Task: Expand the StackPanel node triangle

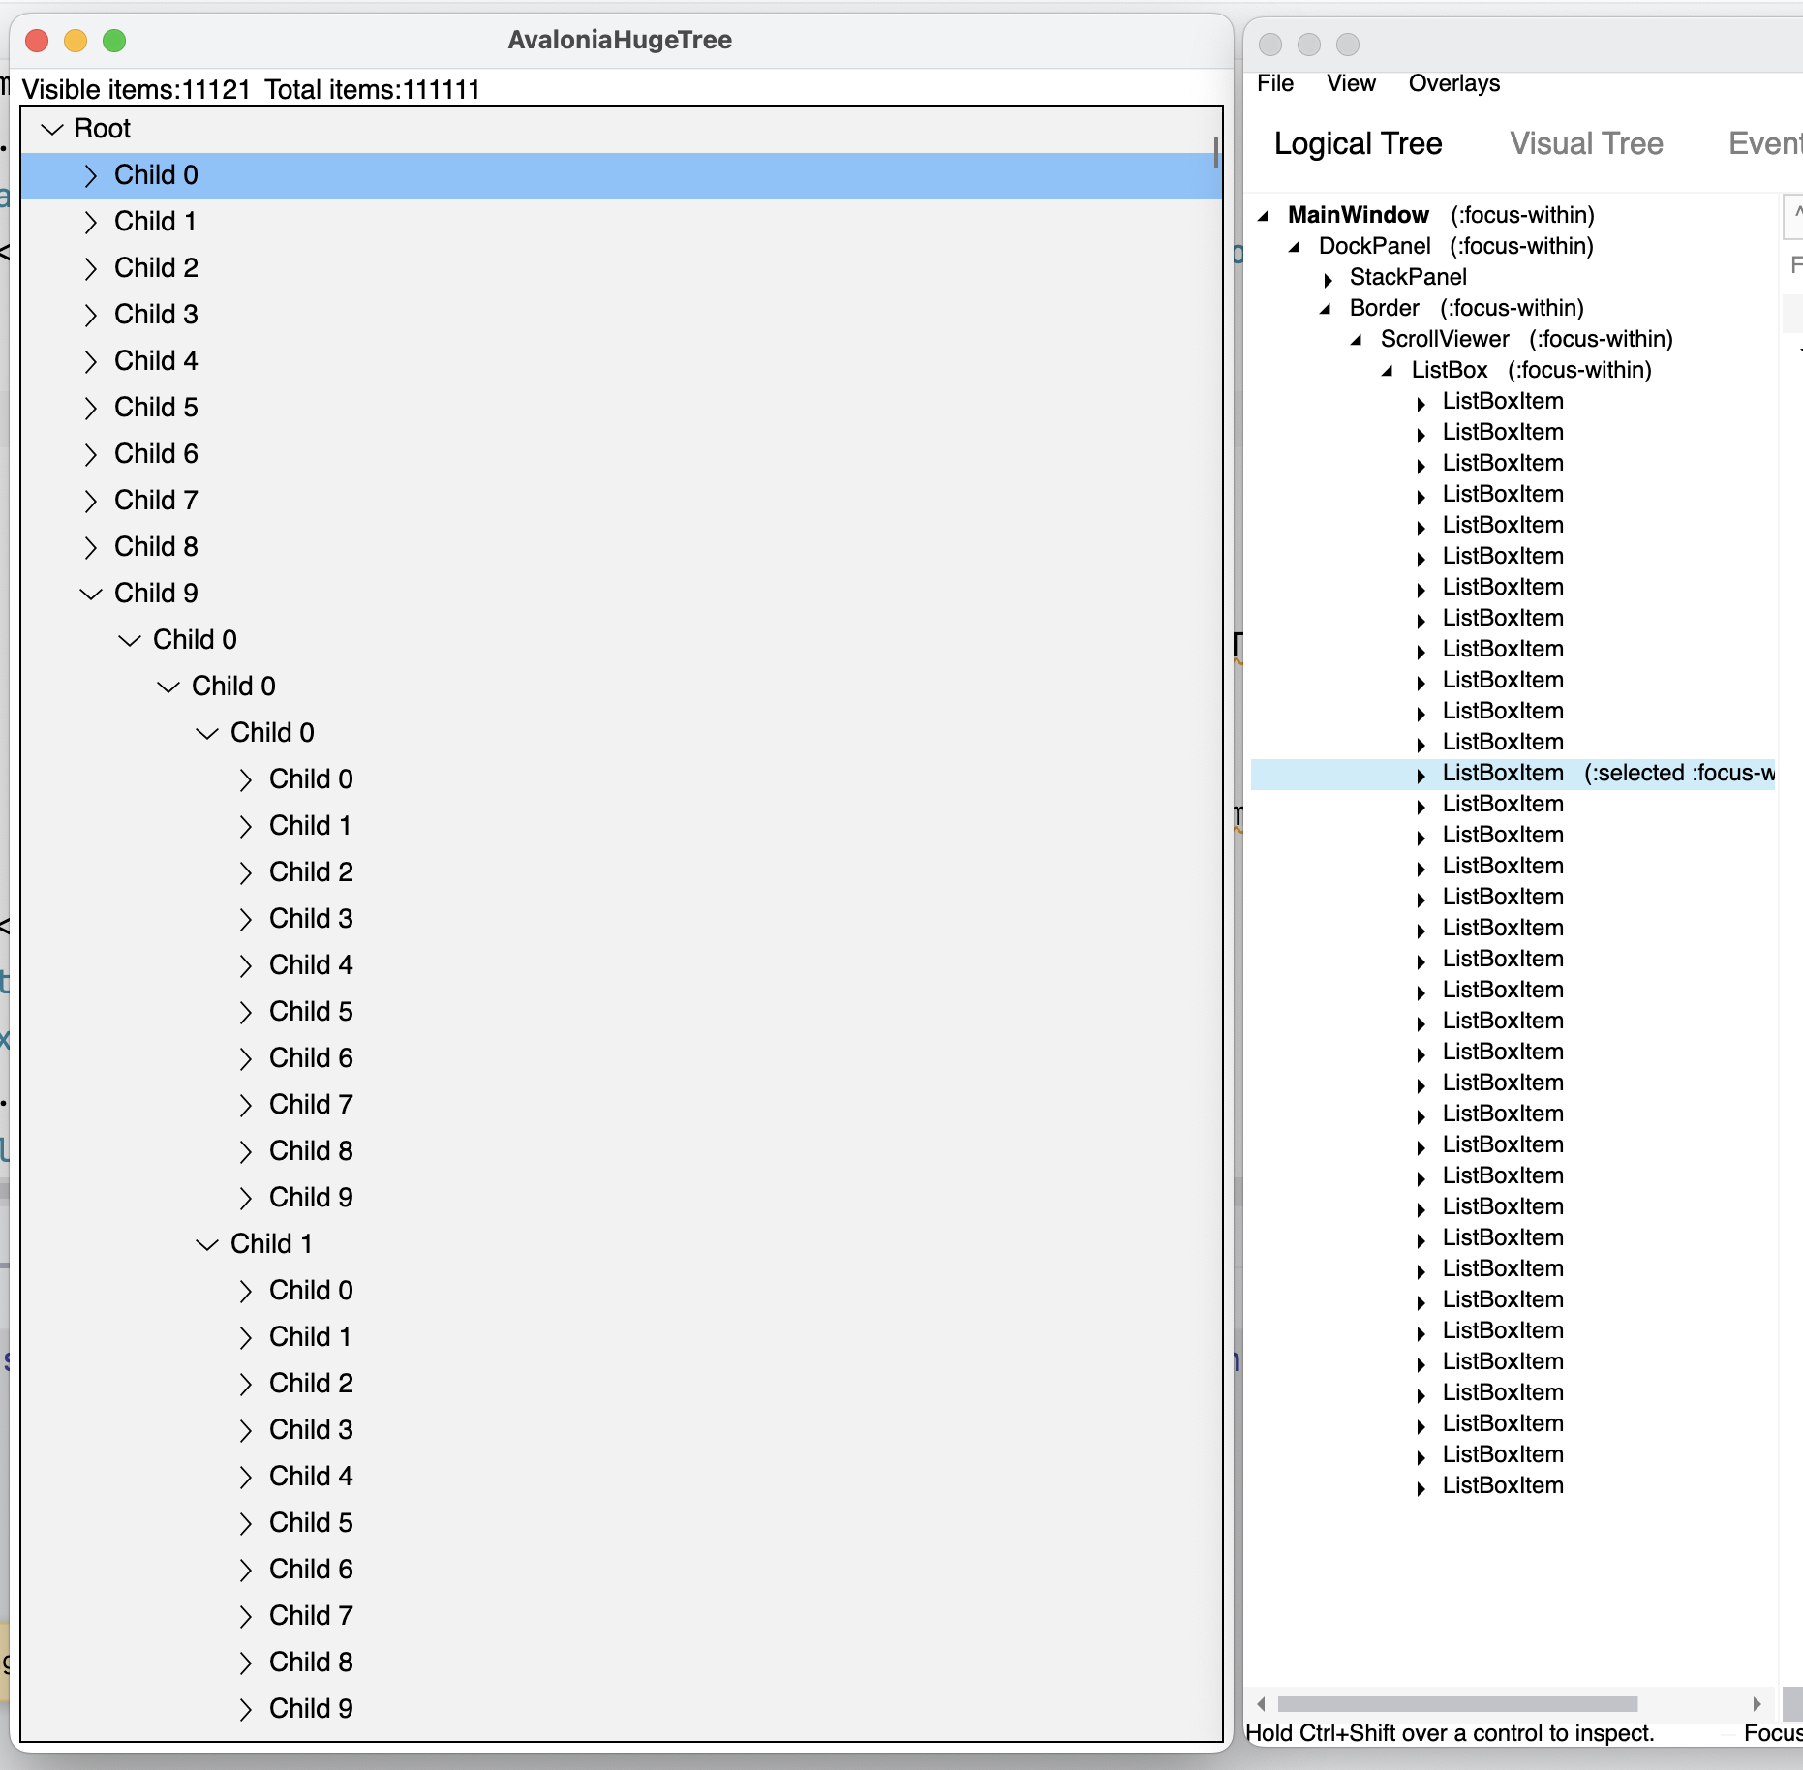Action: point(1328,279)
